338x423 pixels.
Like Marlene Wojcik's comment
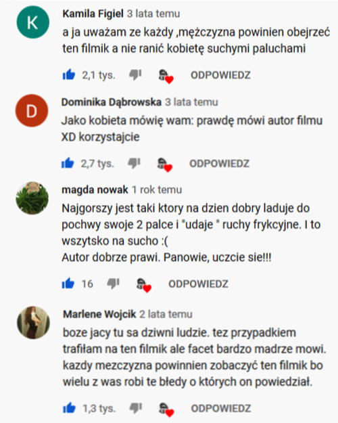coord(69,408)
